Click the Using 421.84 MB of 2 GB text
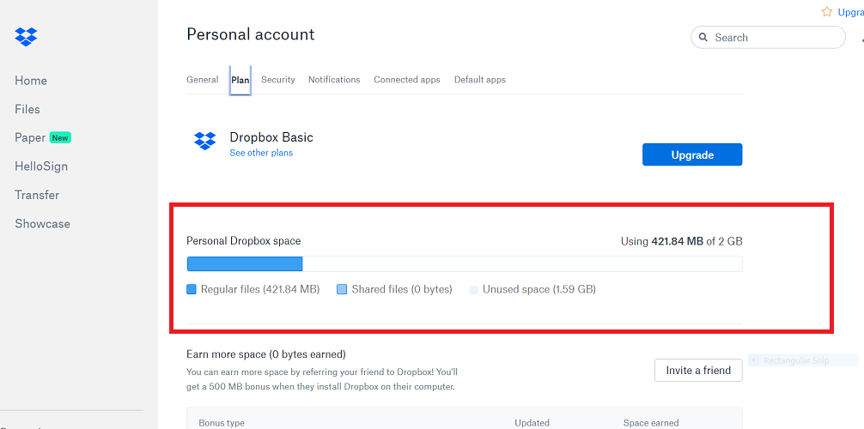864x429 pixels. (682, 240)
